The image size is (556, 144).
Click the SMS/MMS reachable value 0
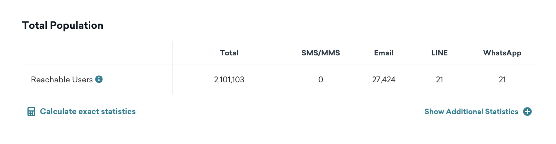pyautogui.click(x=321, y=79)
